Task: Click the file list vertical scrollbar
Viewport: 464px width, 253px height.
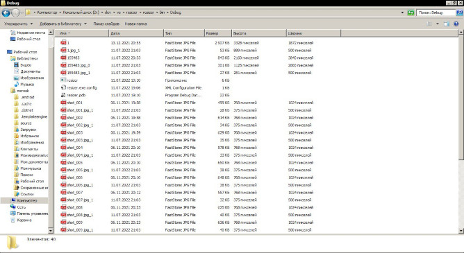Action: click(461, 132)
